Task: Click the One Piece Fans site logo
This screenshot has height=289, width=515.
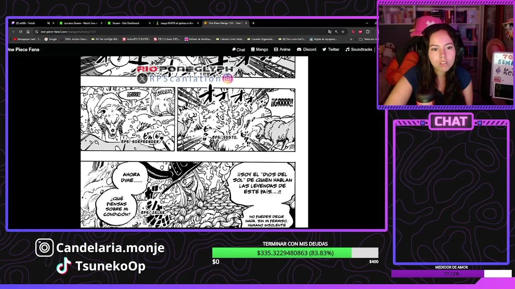Action: (23, 49)
